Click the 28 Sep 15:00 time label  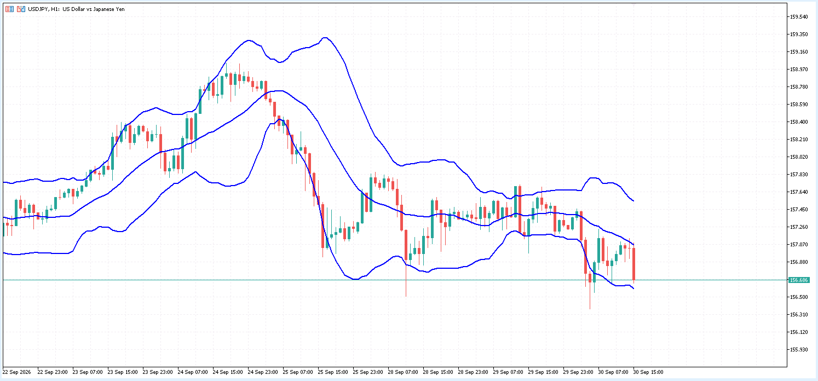pos(438,372)
